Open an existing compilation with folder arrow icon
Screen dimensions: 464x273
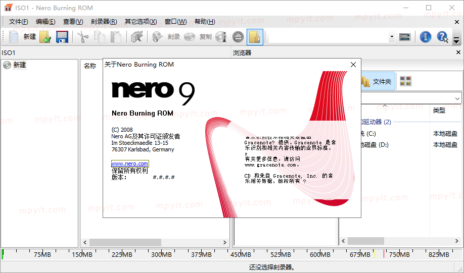(45, 37)
